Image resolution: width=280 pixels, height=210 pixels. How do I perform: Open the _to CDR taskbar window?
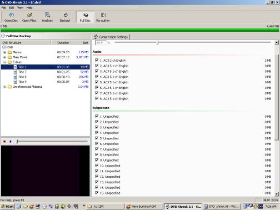tap(105, 206)
